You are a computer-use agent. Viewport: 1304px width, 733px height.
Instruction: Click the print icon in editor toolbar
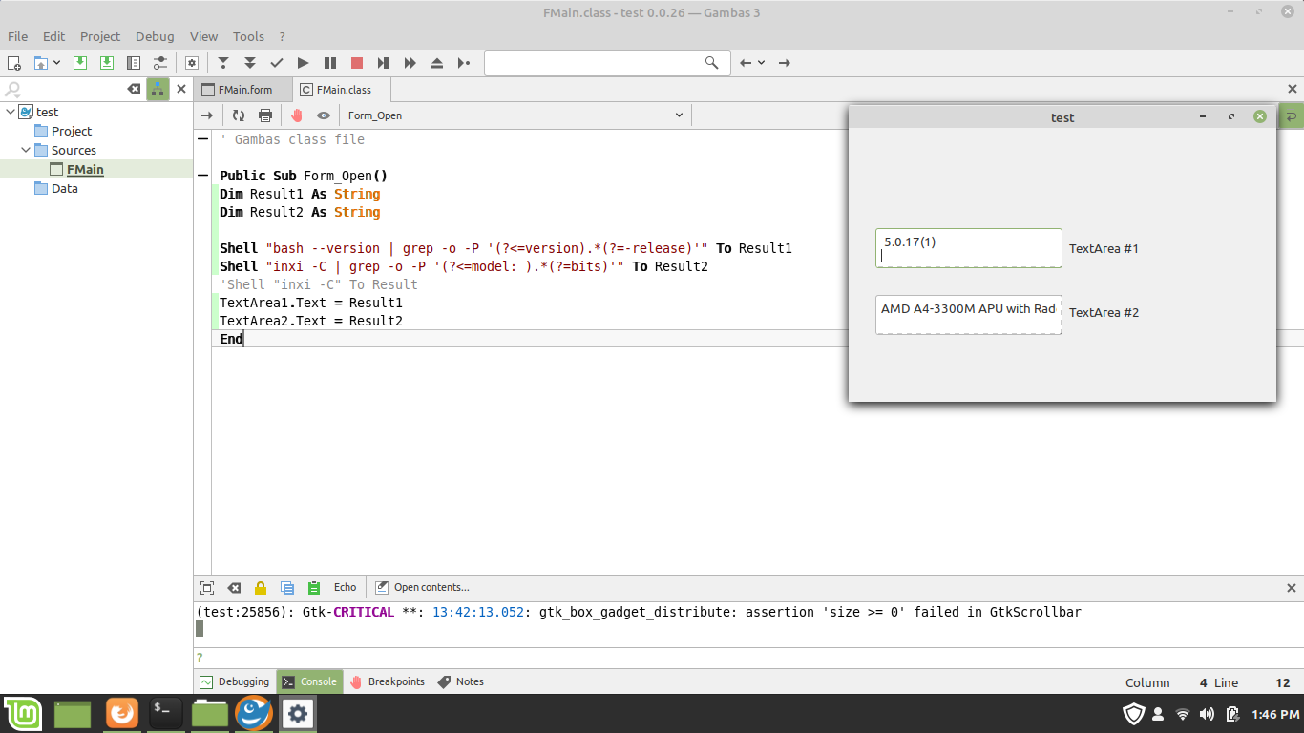265,115
